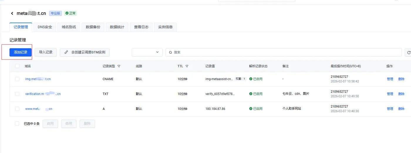Image resolution: width=411 pixels, height=153 pixels.
Task: Click the 备注 column header
Action: [286, 66]
